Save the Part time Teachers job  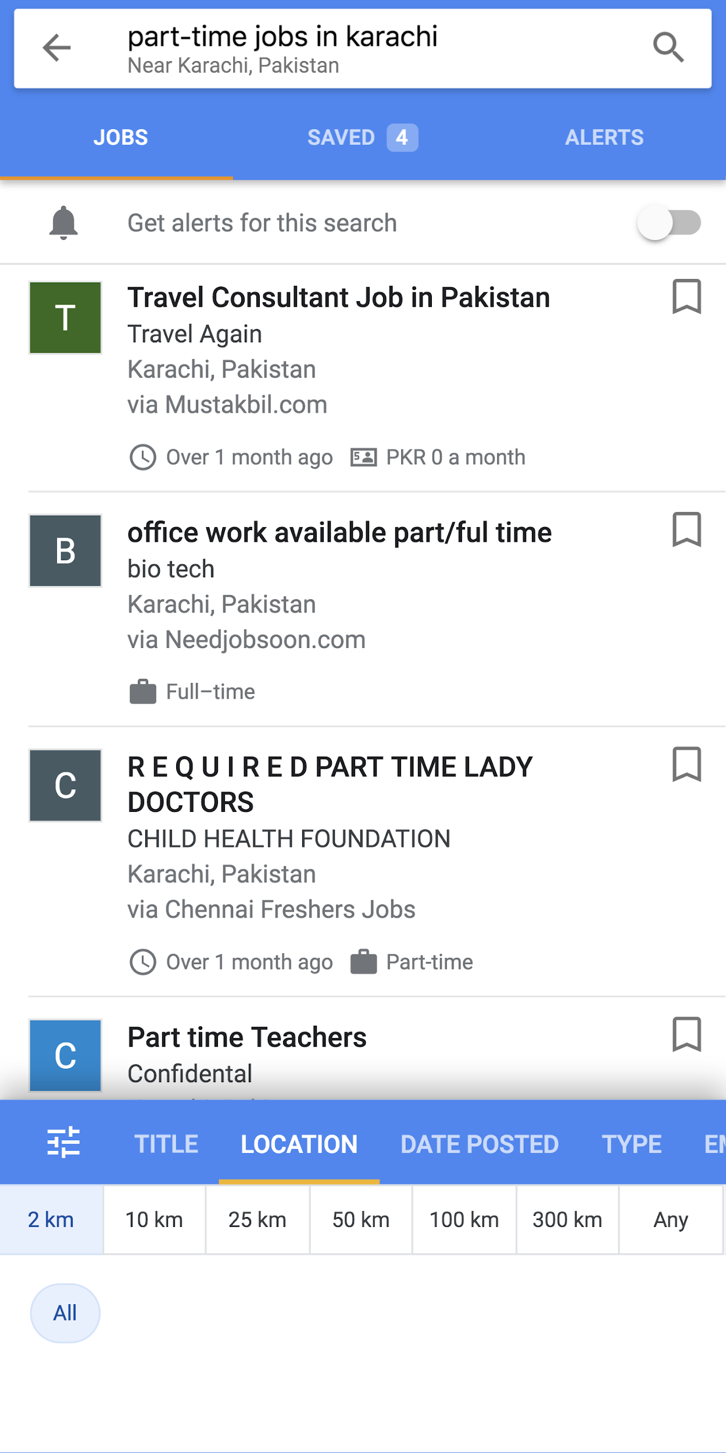click(686, 1035)
